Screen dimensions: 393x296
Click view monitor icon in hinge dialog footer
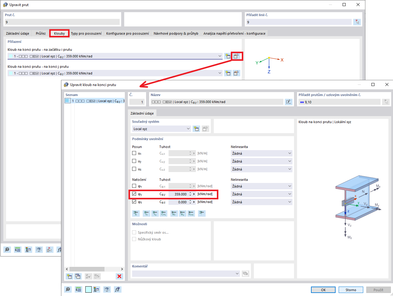tap(107, 289)
